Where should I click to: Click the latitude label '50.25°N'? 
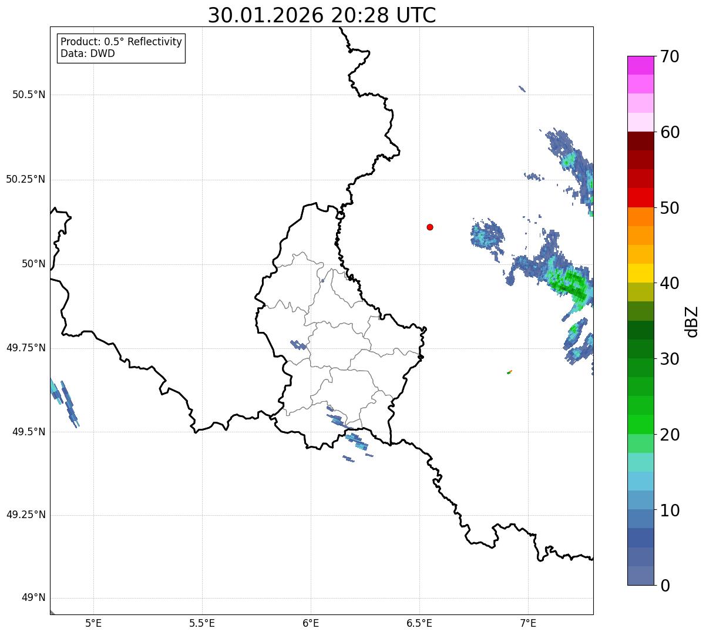26,179
